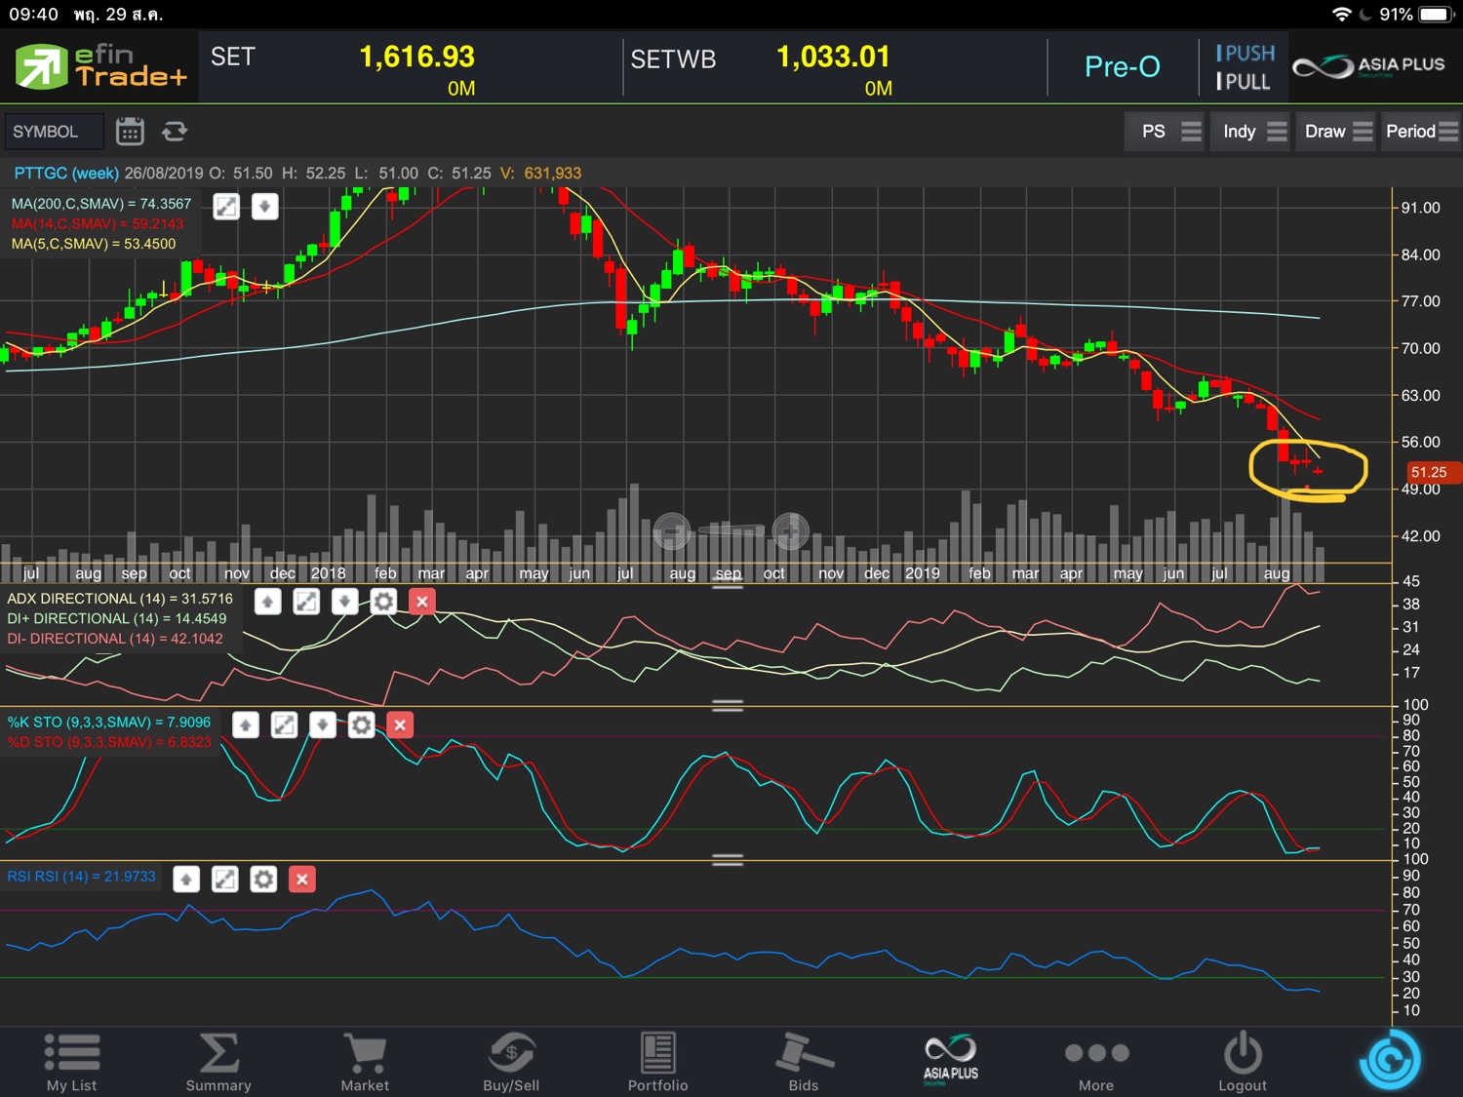Viewport: 1463px width, 1097px height.
Task: Move the Stochastic STO panel up
Action: point(246,725)
